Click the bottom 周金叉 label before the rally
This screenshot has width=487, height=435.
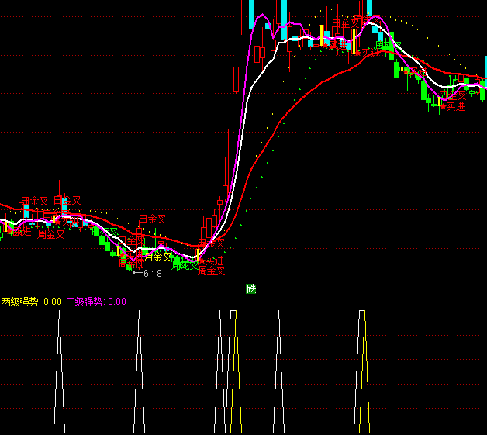[x=211, y=271]
